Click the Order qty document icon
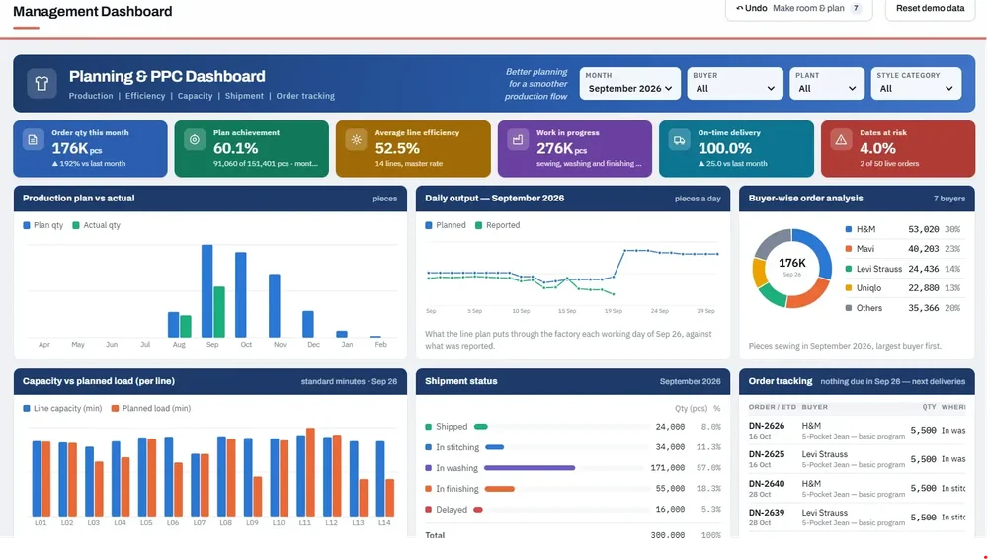988x559 pixels. click(x=33, y=140)
